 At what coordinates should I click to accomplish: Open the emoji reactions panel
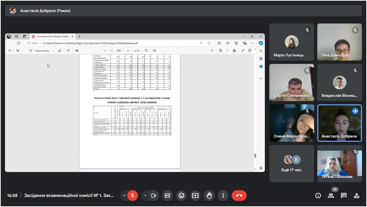[x=182, y=195]
